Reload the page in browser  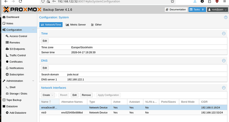pyautogui.click(x=21, y=1)
